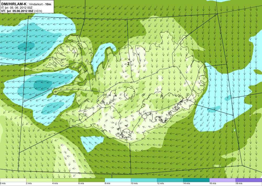Click the 10–12 m/s cyan legend band

pyautogui.click(x=144, y=180)
